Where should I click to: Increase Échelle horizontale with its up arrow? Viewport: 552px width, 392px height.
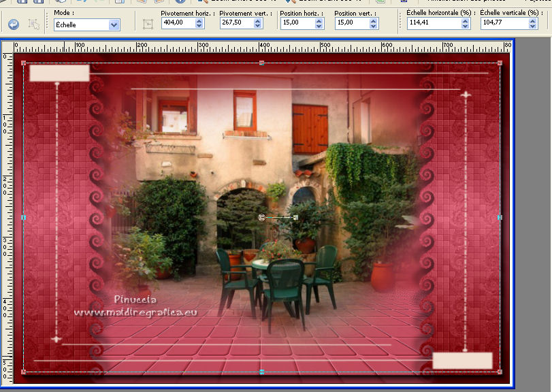coord(466,20)
